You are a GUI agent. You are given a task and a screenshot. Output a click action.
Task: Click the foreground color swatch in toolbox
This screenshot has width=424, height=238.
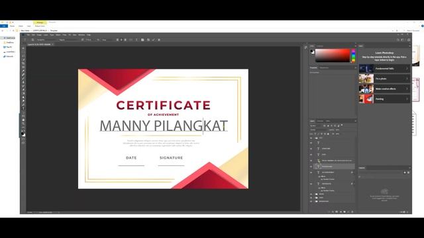point(23,134)
